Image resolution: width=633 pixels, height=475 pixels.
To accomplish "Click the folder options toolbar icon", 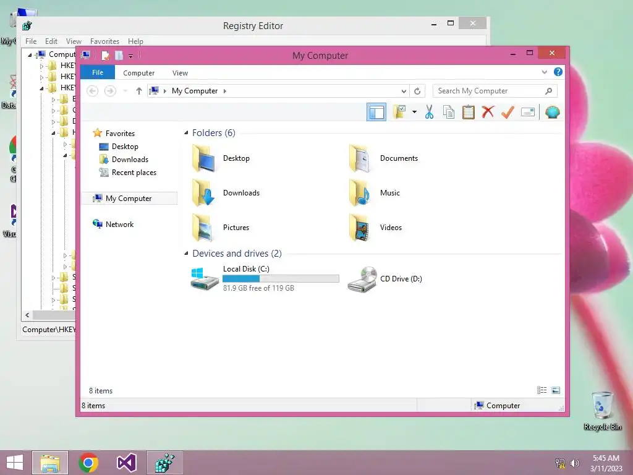I will 400,112.
